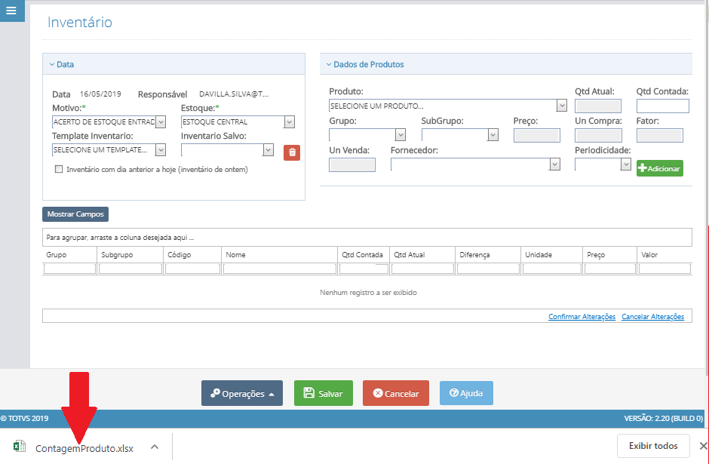Toggle inventory with previous day checkbox

[x=59, y=169]
